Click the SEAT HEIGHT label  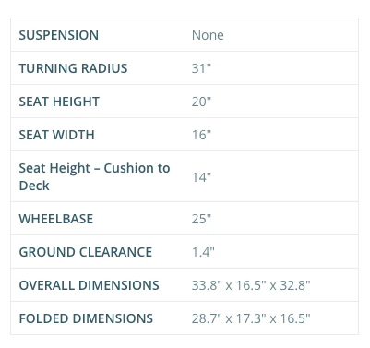click(x=59, y=102)
